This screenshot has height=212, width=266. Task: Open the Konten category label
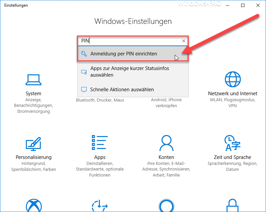(166, 157)
